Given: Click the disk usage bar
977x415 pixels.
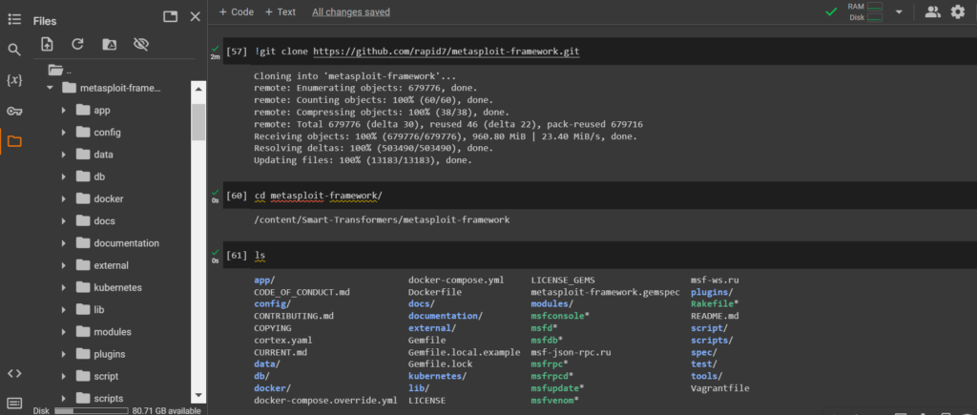Looking at the screenshot, I should (92, 410).
